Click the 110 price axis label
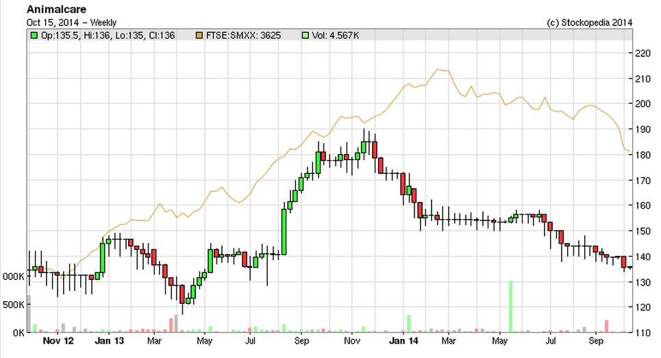Image resolution: width=661 pixels, height=358 pixels. pyautogui.click(x=643, y=333)
